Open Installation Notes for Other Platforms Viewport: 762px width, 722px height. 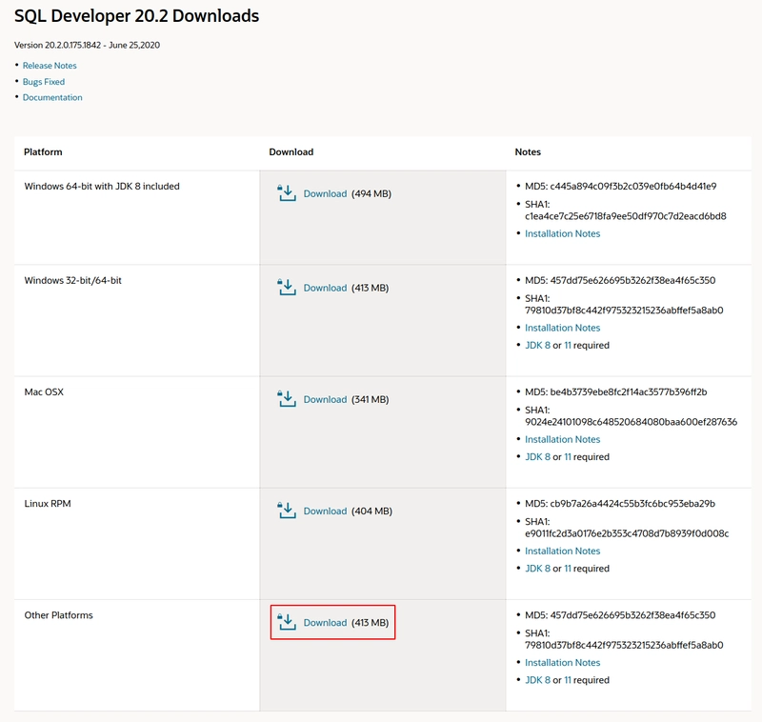click(x=562, y=663)
